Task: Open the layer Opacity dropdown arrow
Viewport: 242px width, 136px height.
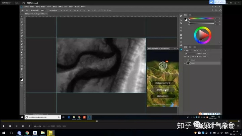Action: [207, 54]
